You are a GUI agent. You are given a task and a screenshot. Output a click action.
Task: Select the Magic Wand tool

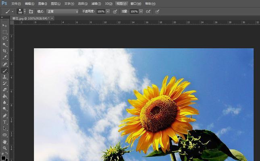[5, 45]
